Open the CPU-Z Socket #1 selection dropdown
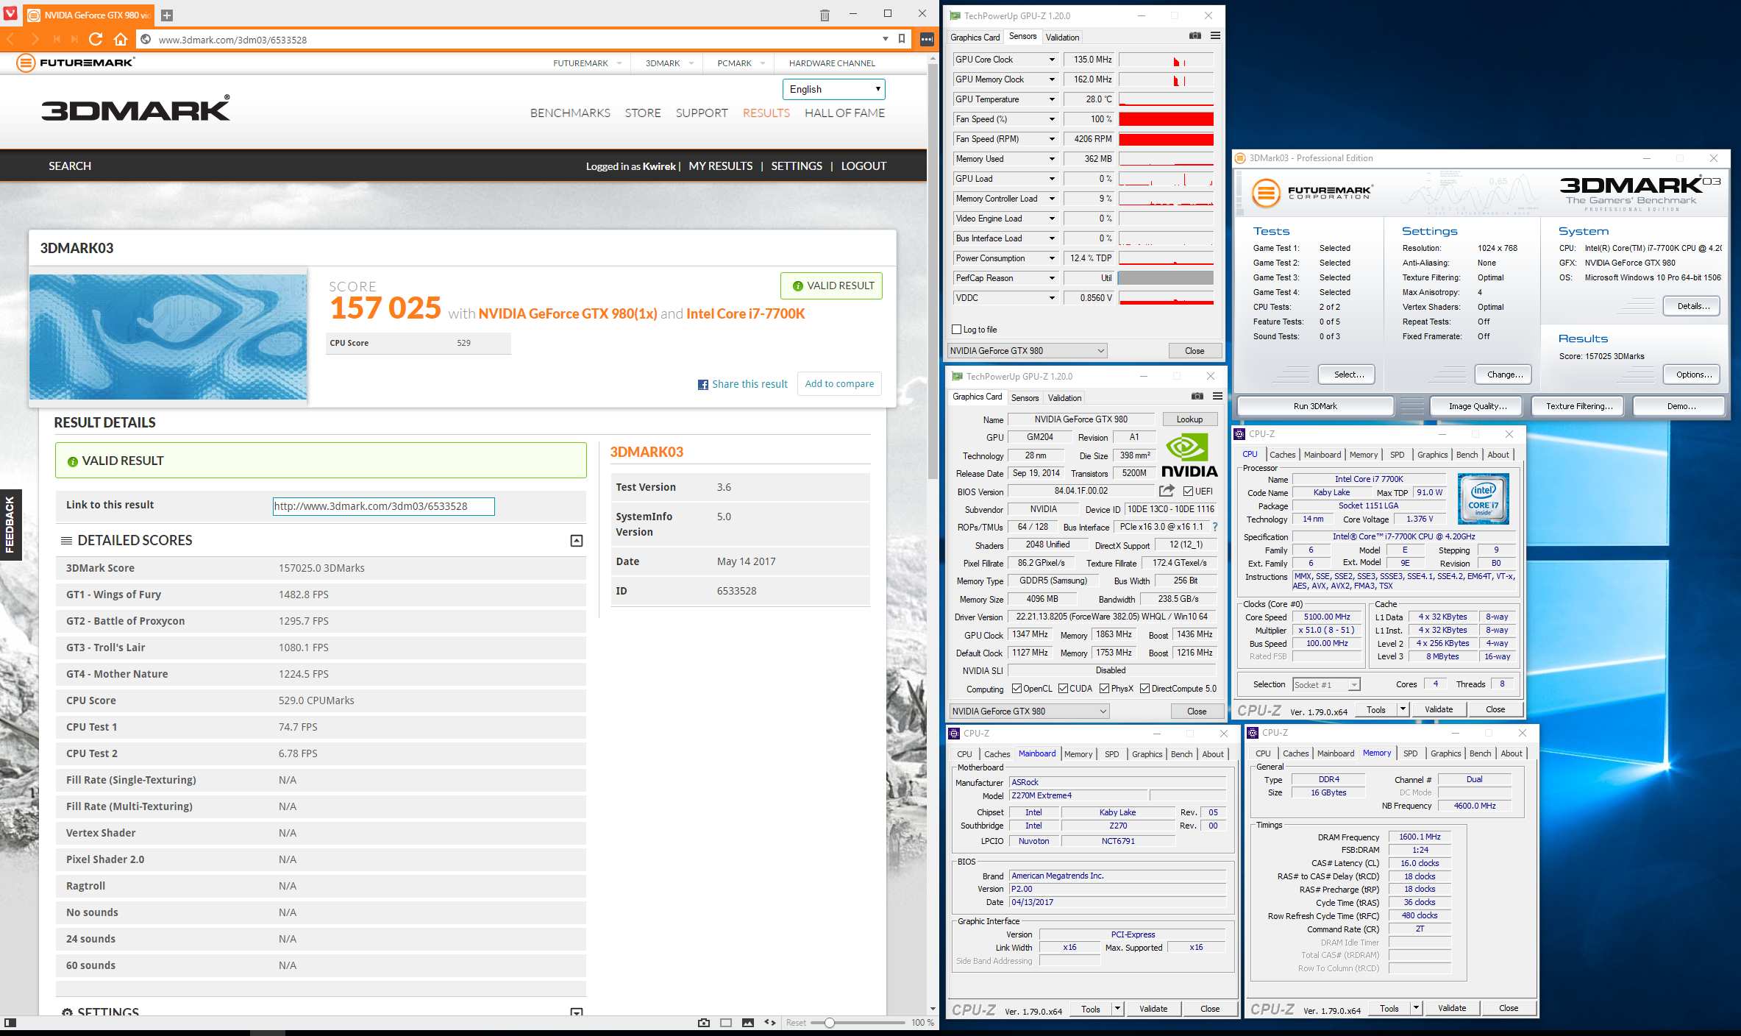Screen dimensions: 1741x1036 click(1327, 684)
